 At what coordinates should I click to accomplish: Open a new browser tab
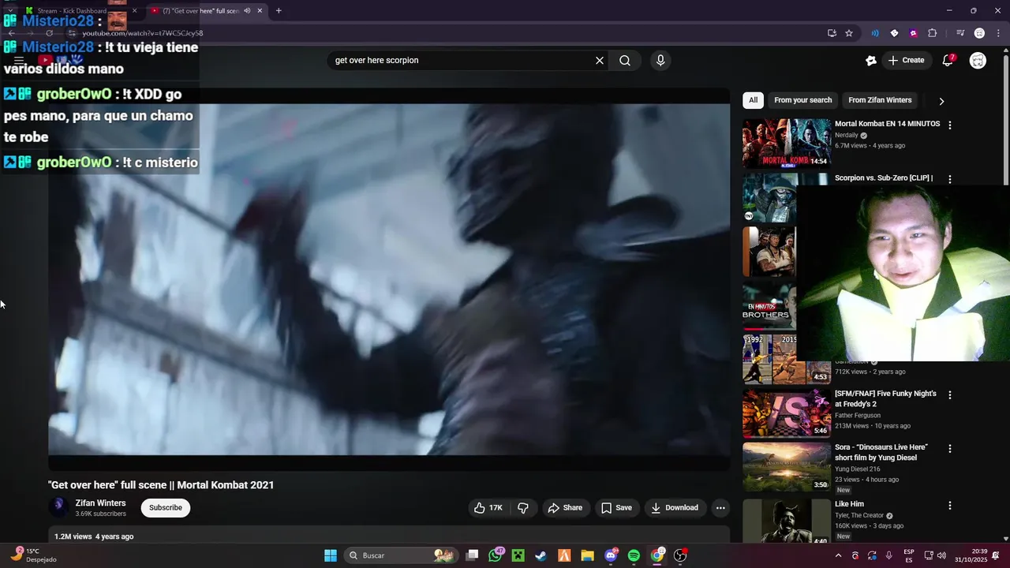coord(279,11)
